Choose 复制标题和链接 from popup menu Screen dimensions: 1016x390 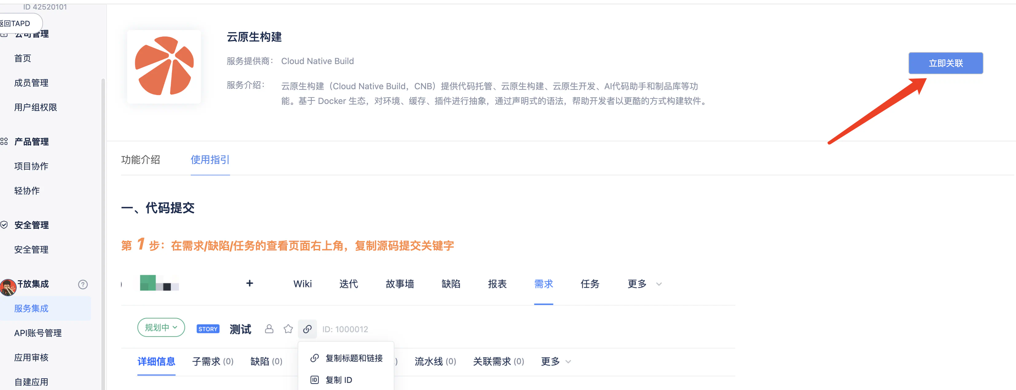pyautogui.click(x=354, y=358)
